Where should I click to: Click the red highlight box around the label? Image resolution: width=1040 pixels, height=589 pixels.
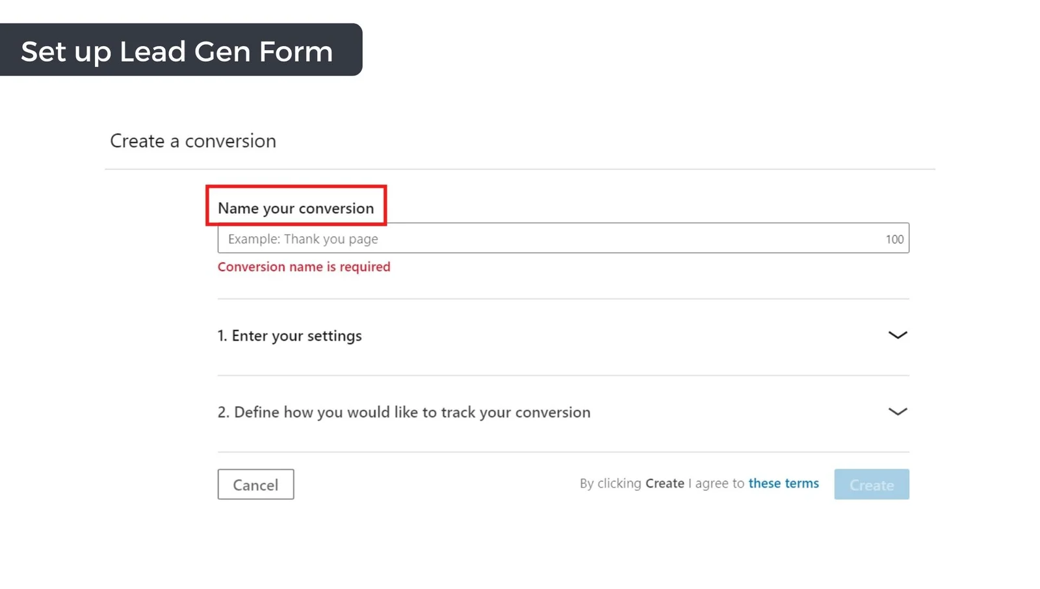coord(296,205)
